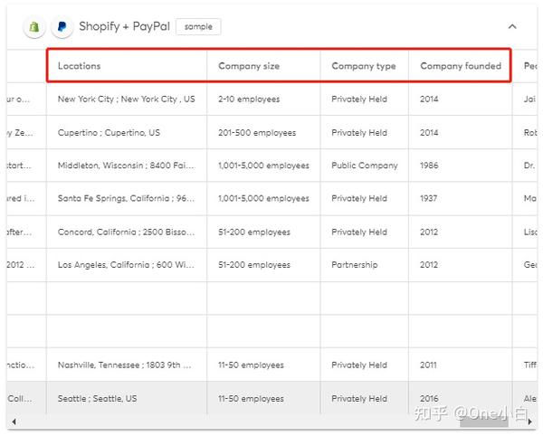The height and width of the screenshot is (436, 543).
Task: Click the sample tag label
Action: pos(198,27)
